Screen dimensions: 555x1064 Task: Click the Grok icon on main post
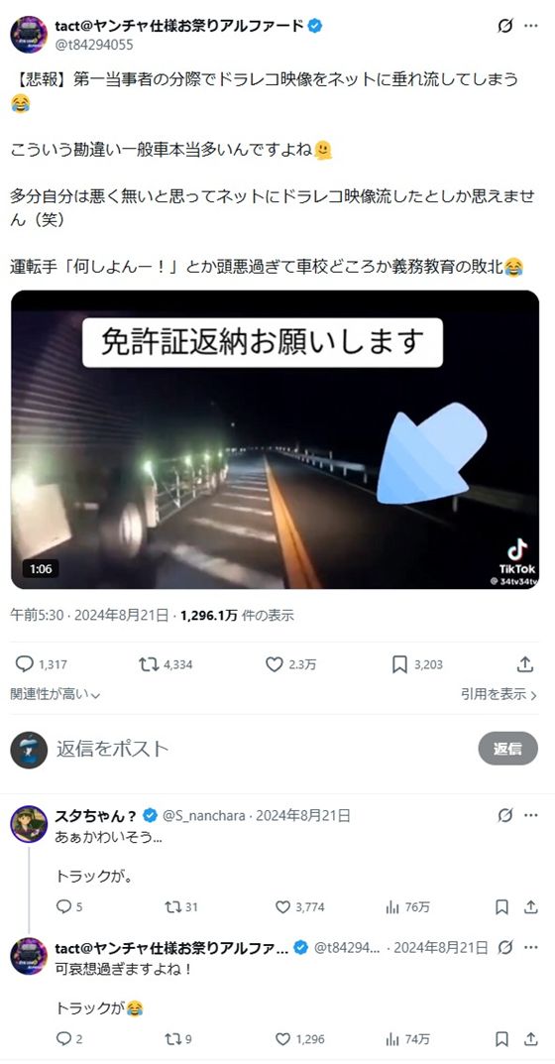(504, 27)
